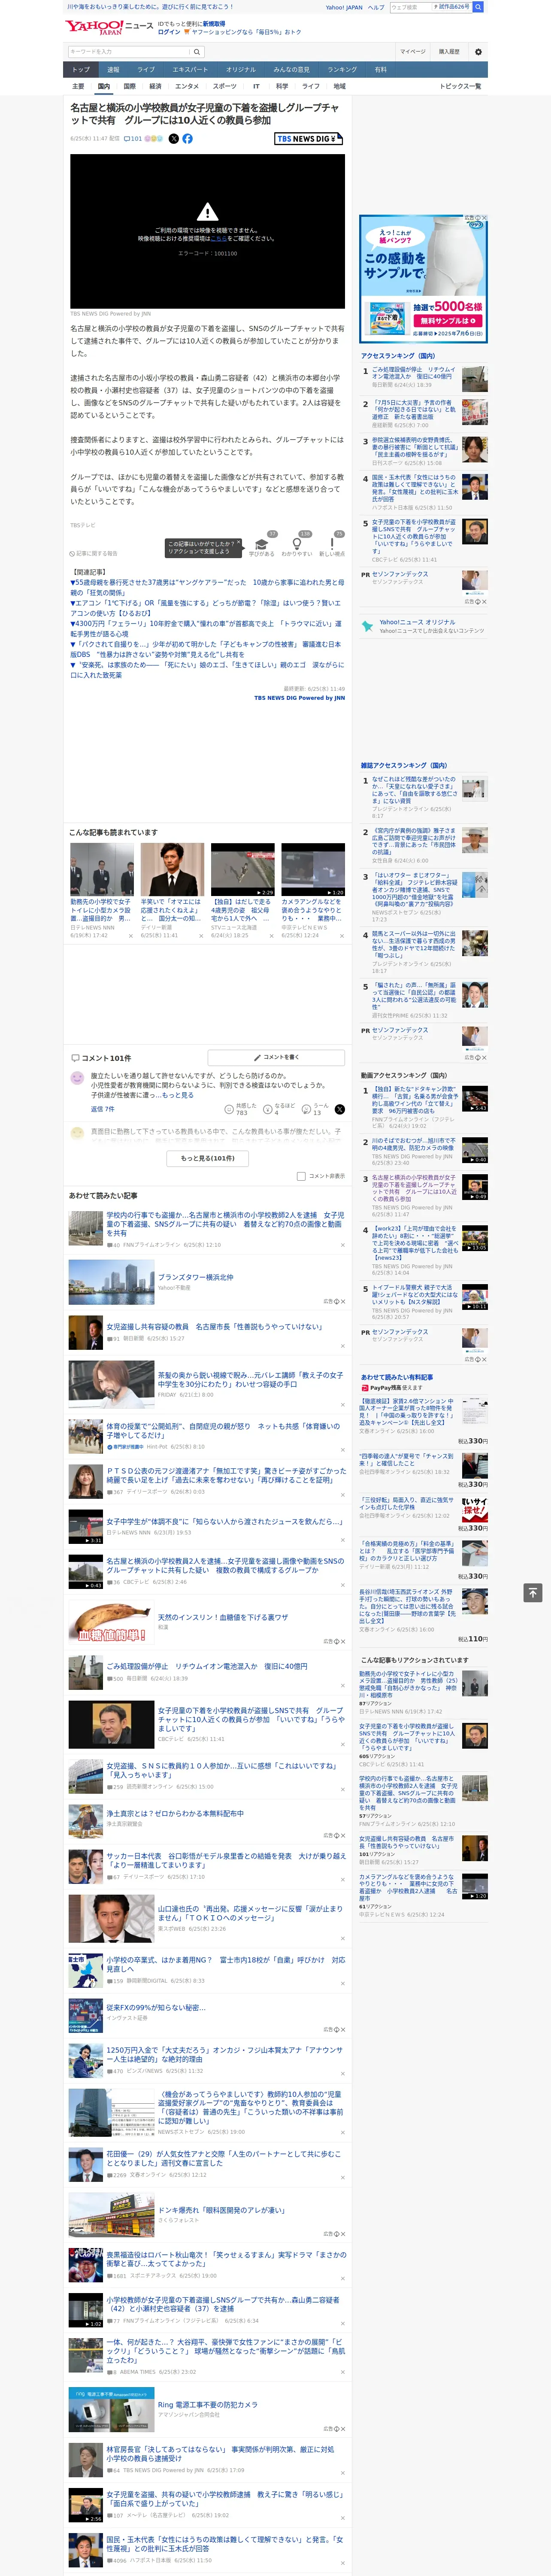
Task: Open the トピックス一覧 link
Action: (x=460, y=86)
